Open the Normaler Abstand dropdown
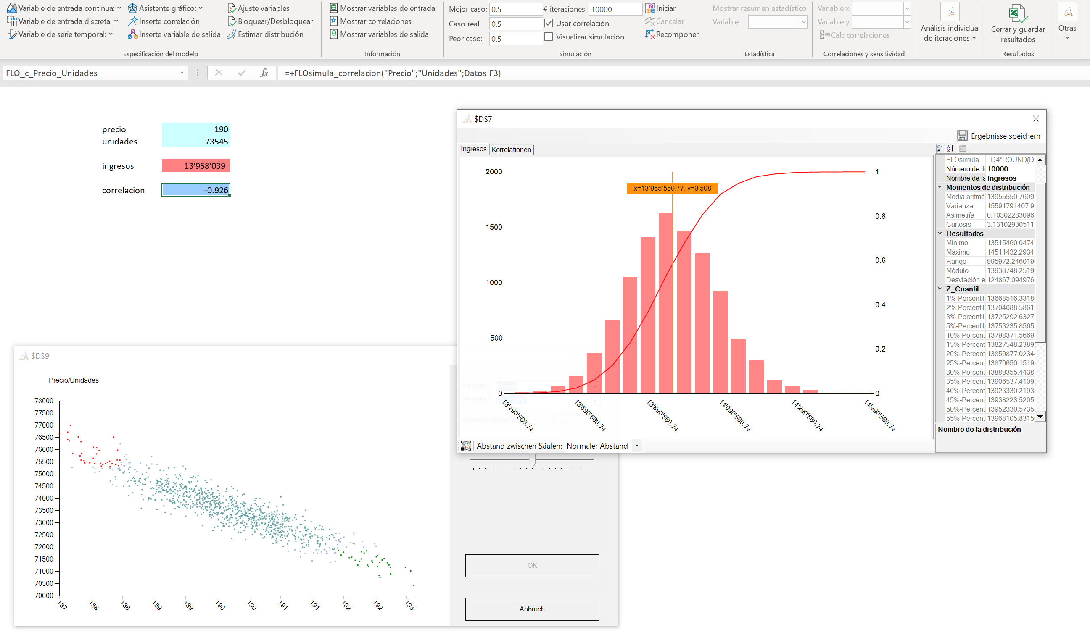The image size is (1090, 635). [x=636, y=445]
